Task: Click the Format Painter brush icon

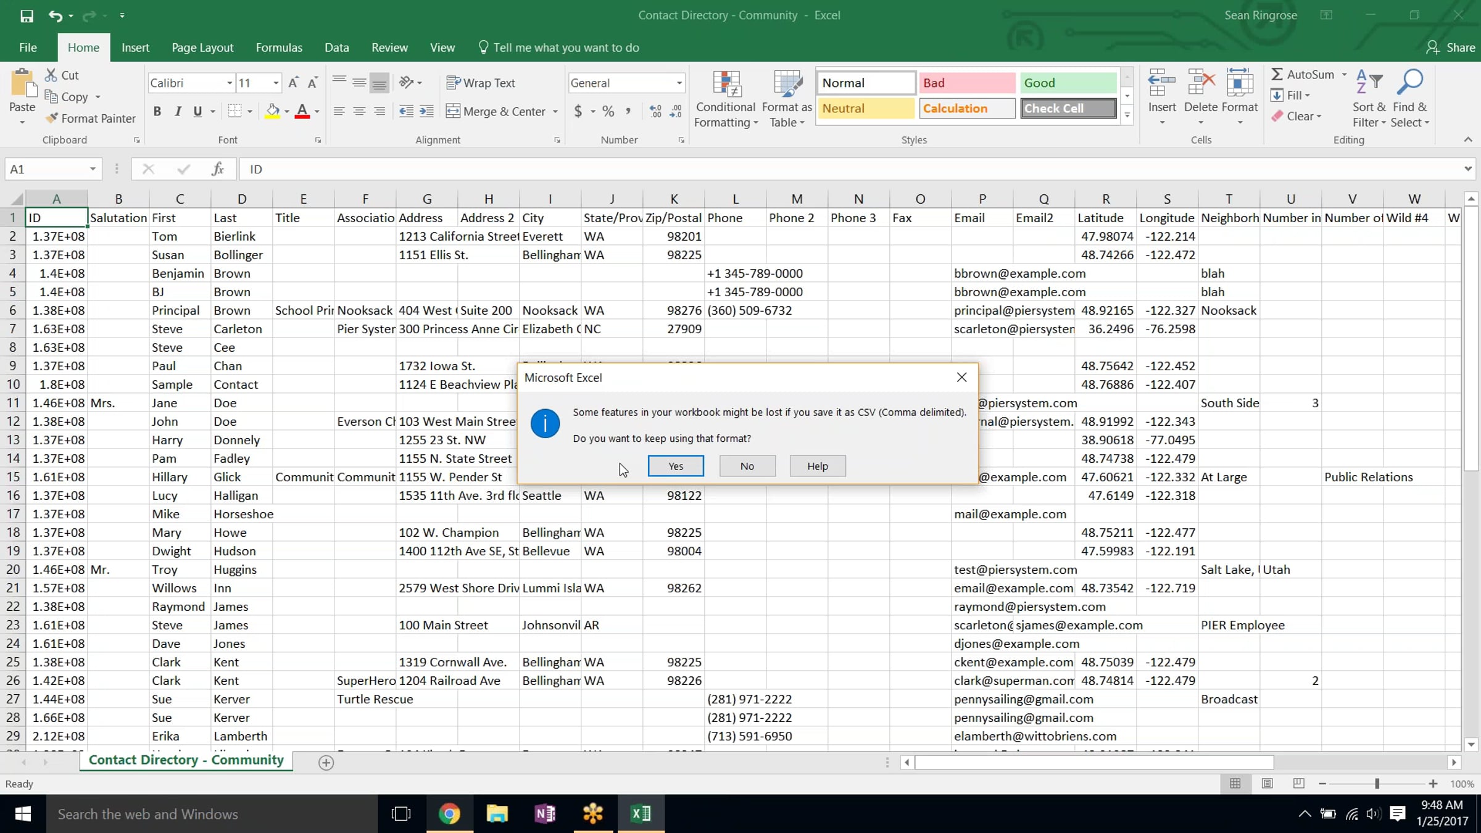Action: (52, 118)
